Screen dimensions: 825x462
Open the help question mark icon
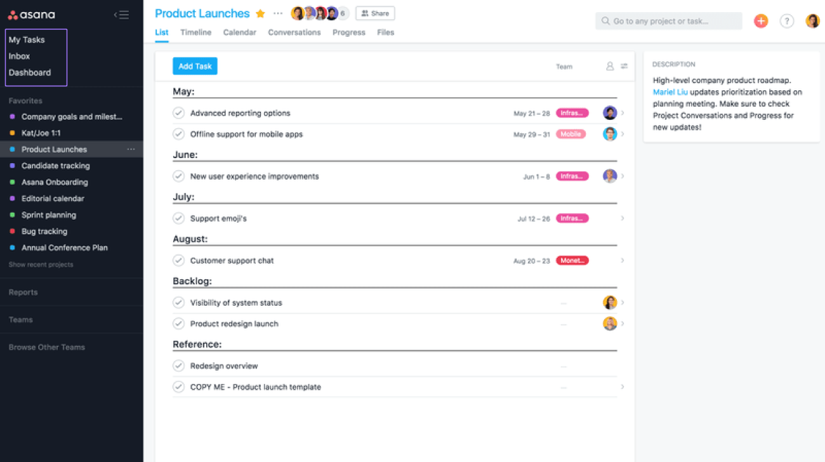click(x=787, y=21)
